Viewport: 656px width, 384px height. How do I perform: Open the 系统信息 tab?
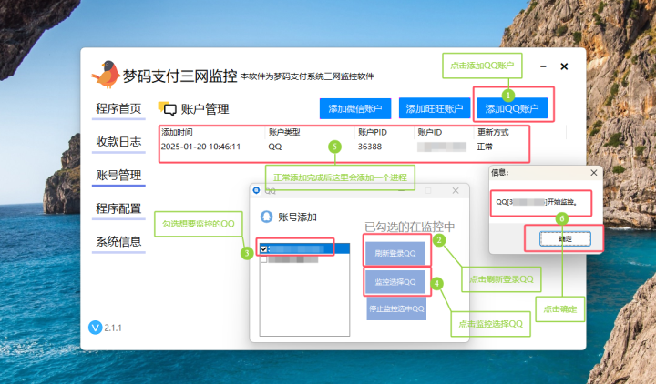coord(118,242)
